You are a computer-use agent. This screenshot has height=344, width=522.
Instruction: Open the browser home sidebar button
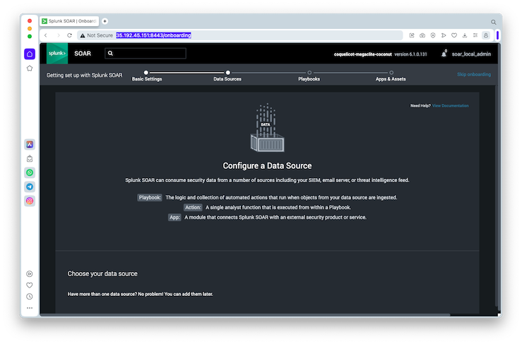[30, 54]
